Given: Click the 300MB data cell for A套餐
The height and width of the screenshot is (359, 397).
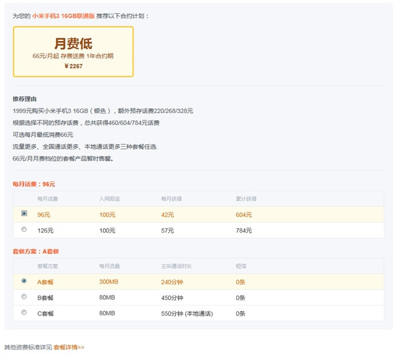Looking at the screenshot, I should point(108,281).
